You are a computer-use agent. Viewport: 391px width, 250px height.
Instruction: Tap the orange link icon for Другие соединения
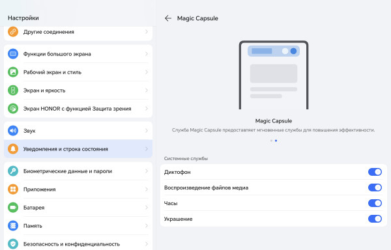tap(13, 32)
